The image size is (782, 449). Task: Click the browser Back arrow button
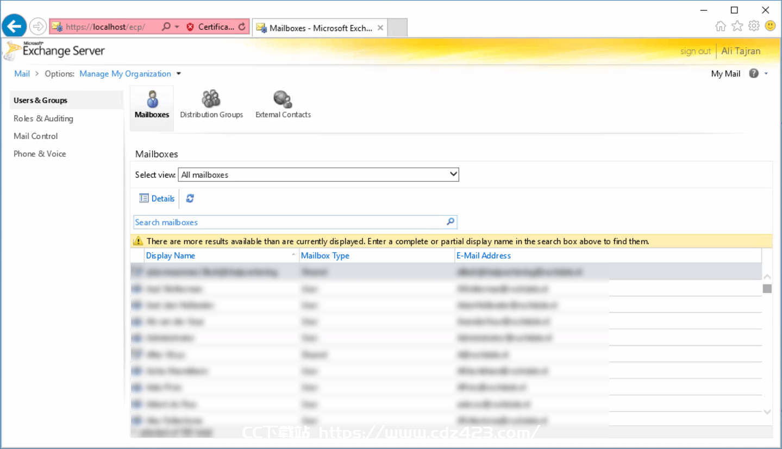point(14,26)
